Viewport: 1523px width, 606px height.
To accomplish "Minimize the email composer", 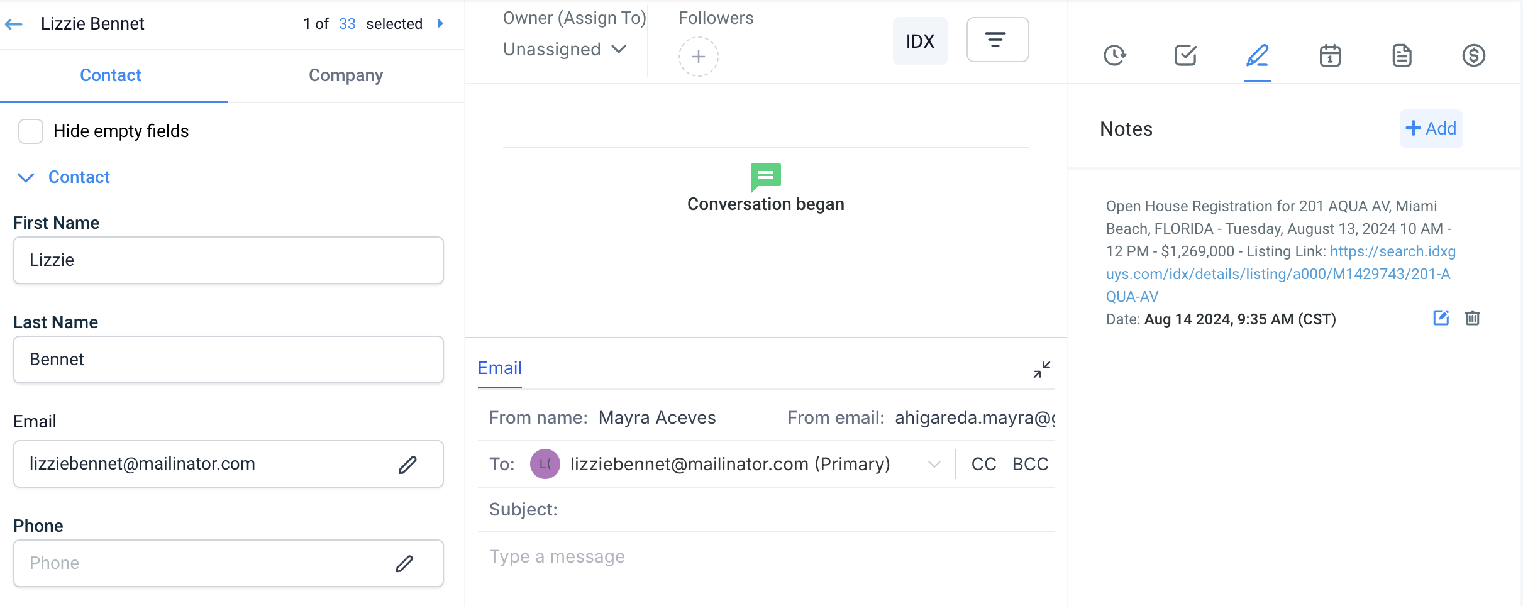I will click(x=1041, y=370).
